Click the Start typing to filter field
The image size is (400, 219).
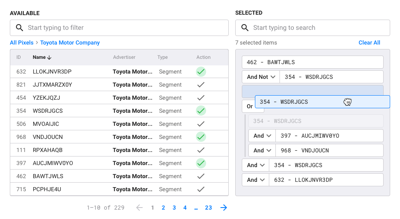click(x=119, y=28)
